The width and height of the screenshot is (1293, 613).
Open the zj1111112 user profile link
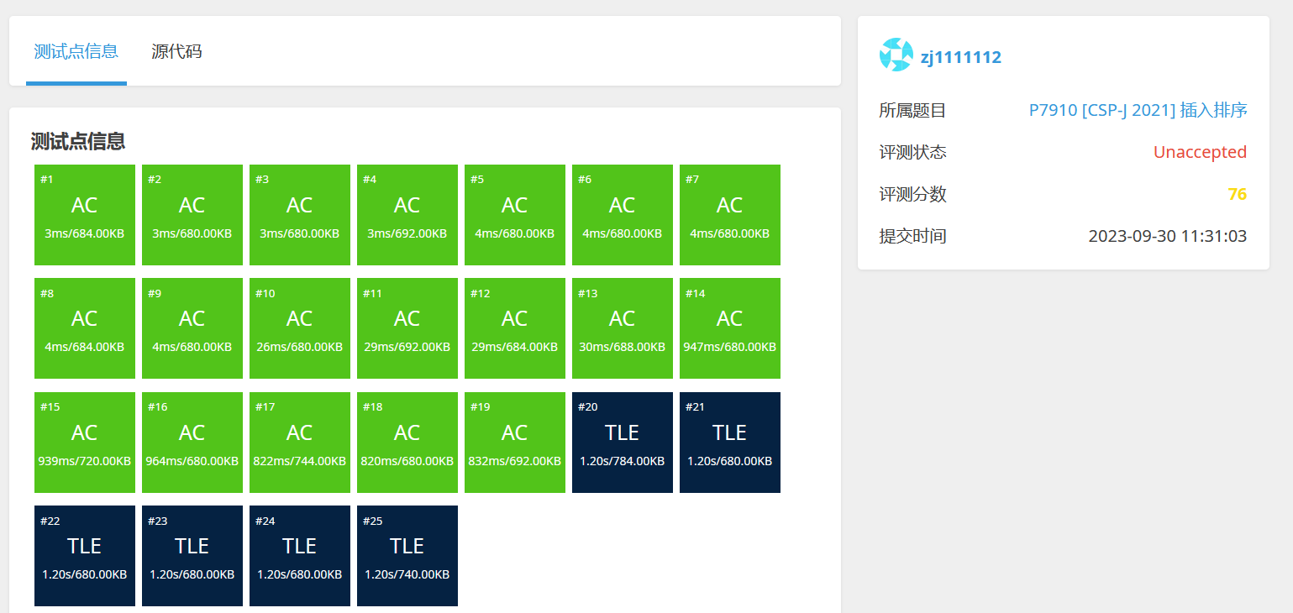click(x=960, y=58)
